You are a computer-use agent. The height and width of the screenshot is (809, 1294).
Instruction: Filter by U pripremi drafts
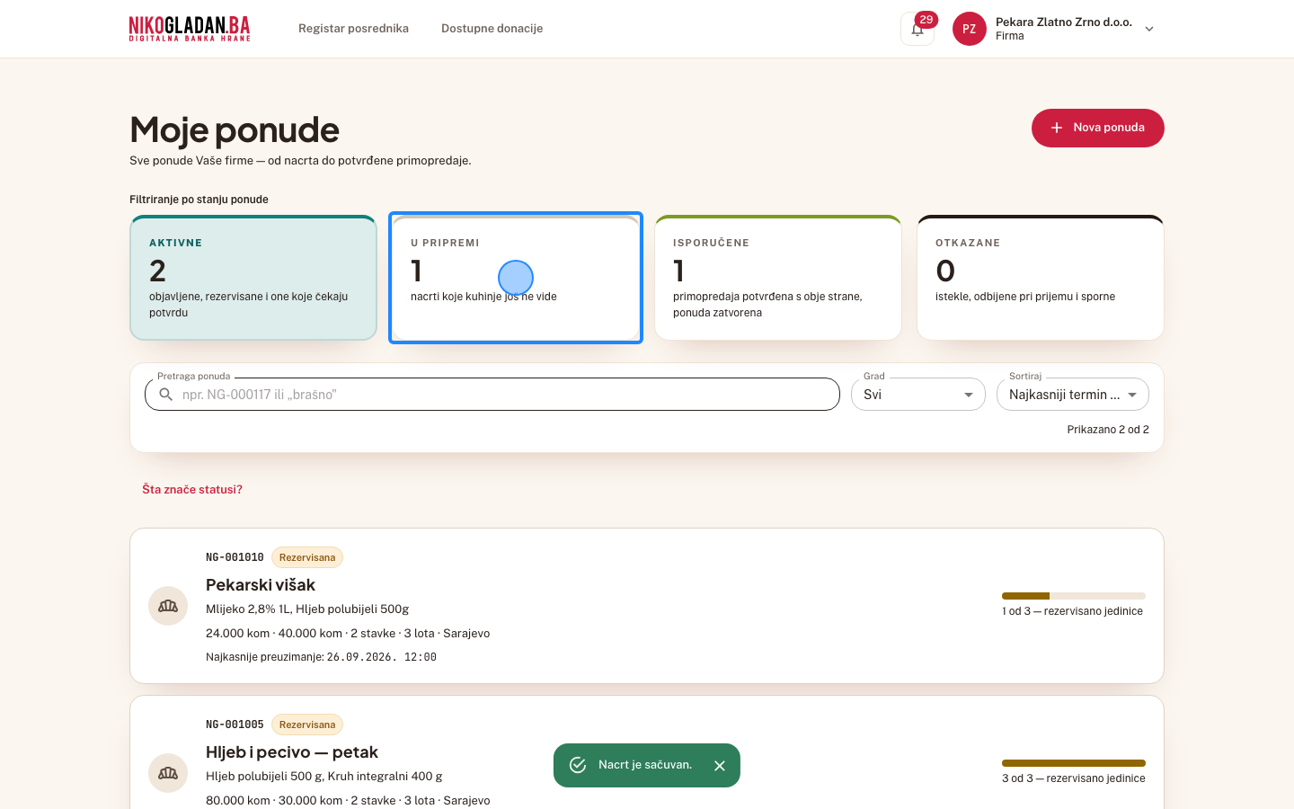516,278
